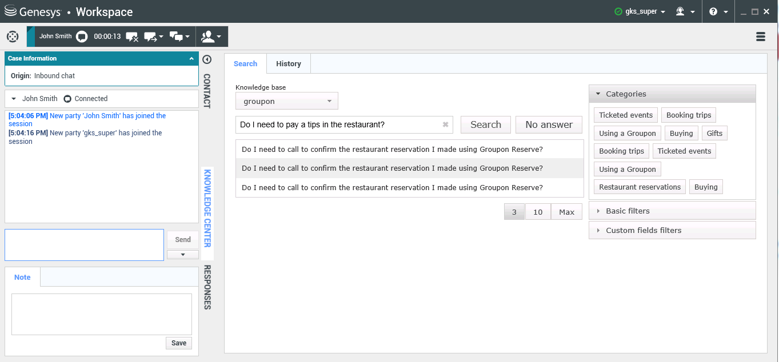Screen dimensions: 779x362
Task: Open the vertical RESPONSES tab
Action: click(207, 287)
